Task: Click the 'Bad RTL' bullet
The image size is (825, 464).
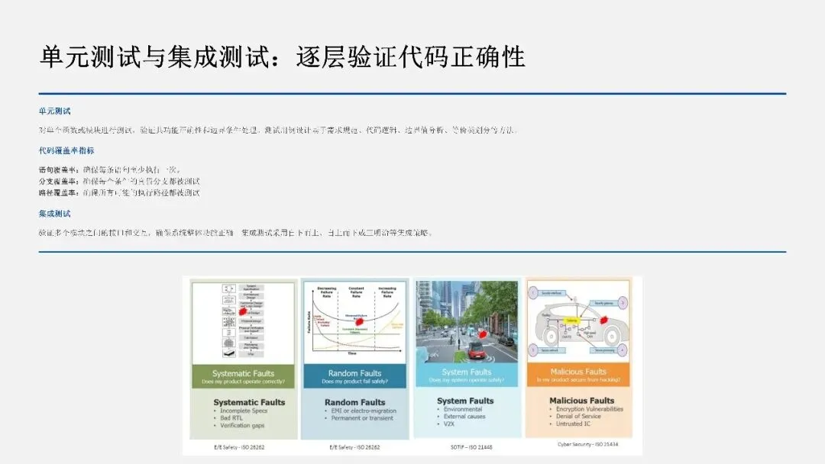Action: (231, 418)
